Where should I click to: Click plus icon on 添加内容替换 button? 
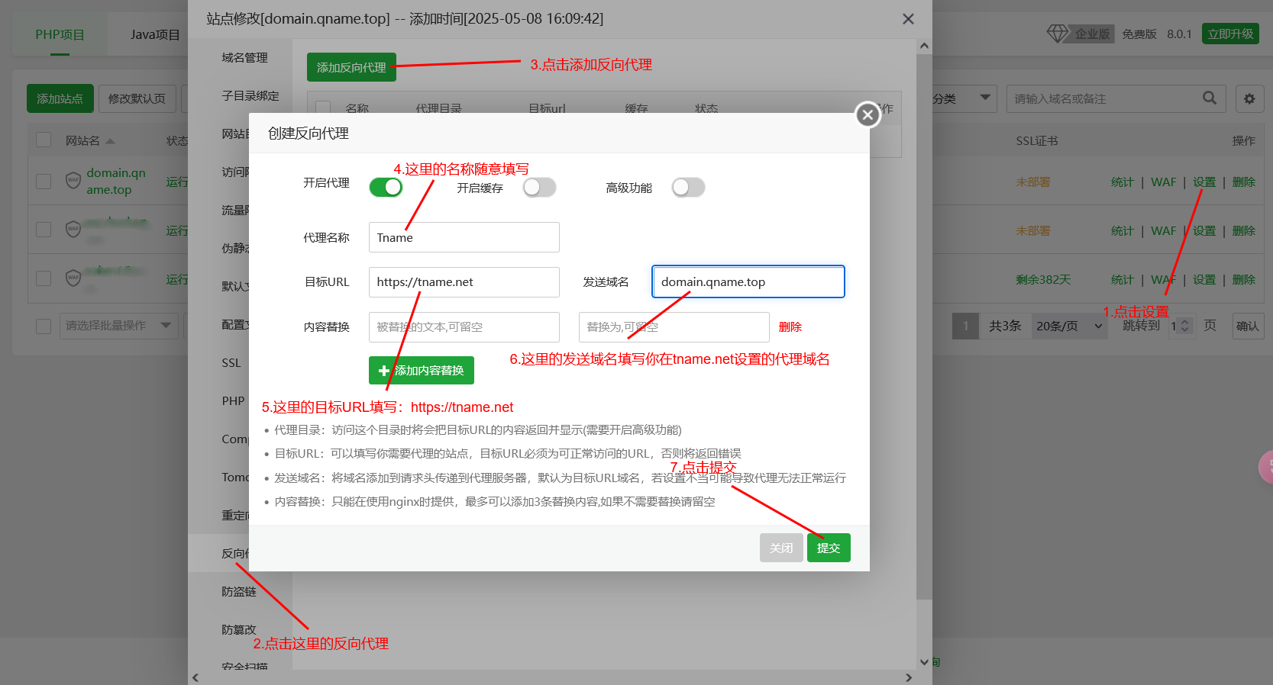point(383,371)
